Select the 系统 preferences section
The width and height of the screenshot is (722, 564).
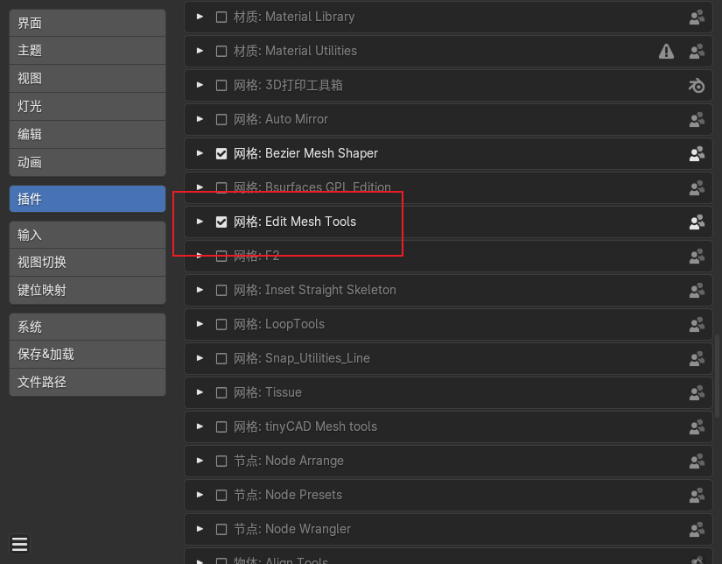click(88, 328)
